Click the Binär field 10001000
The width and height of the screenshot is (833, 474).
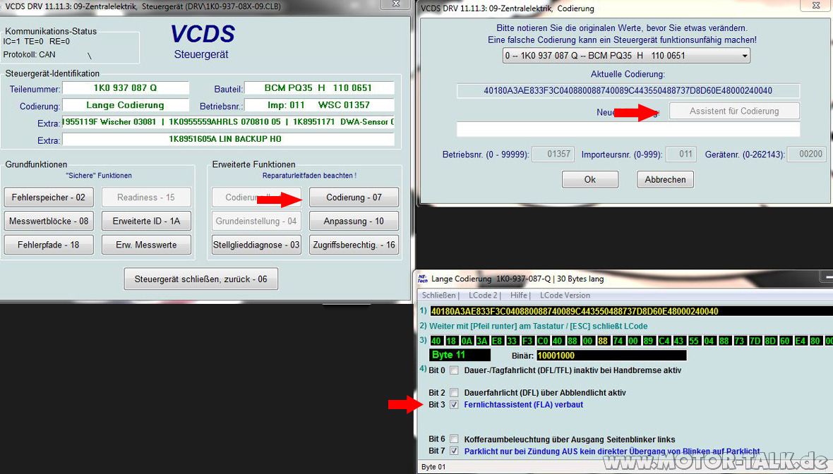pos(611,355)
